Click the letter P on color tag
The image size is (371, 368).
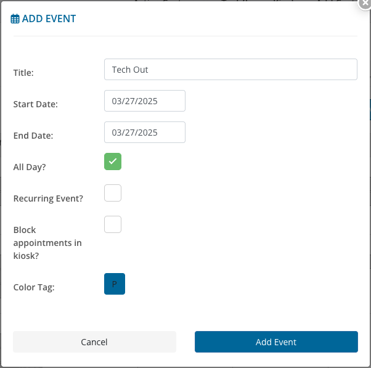coord(115,284)
